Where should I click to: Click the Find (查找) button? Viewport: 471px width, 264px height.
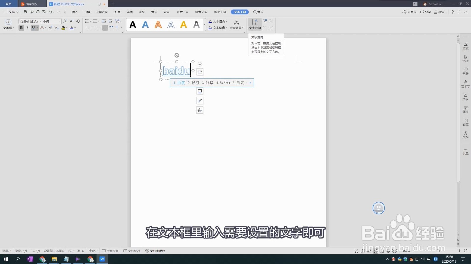click(x=258, y=12)
